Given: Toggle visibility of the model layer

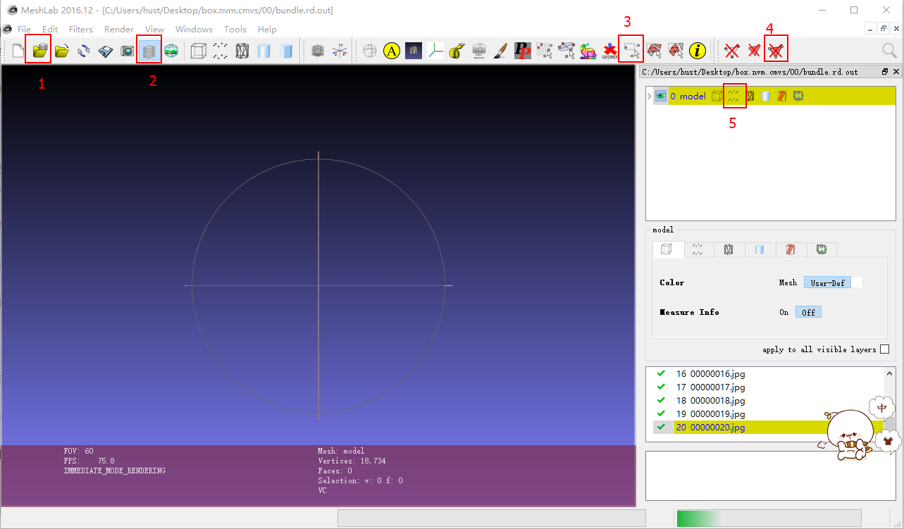Looking at the screenshot, I should click(660, 95).
